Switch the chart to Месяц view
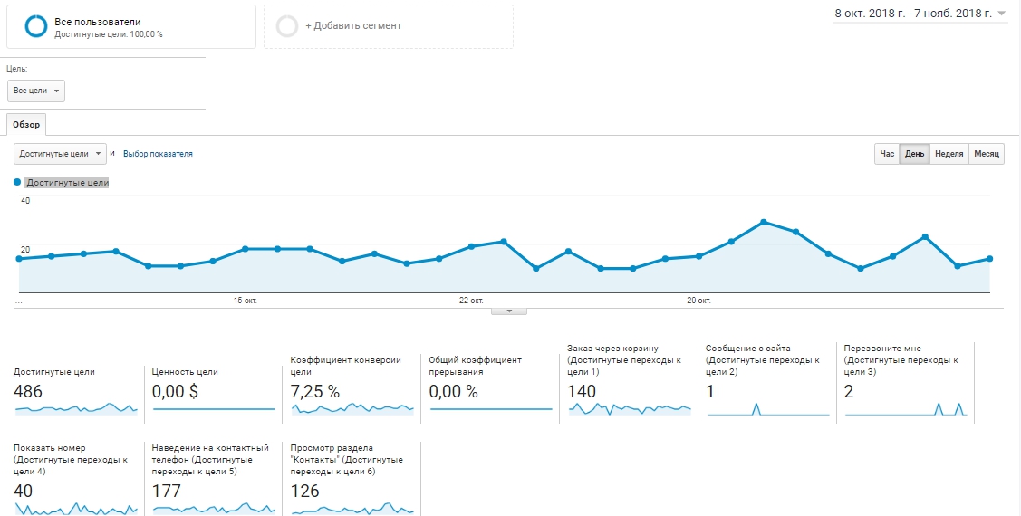This screenshot has height=516, width=1021. pos(987,154)
